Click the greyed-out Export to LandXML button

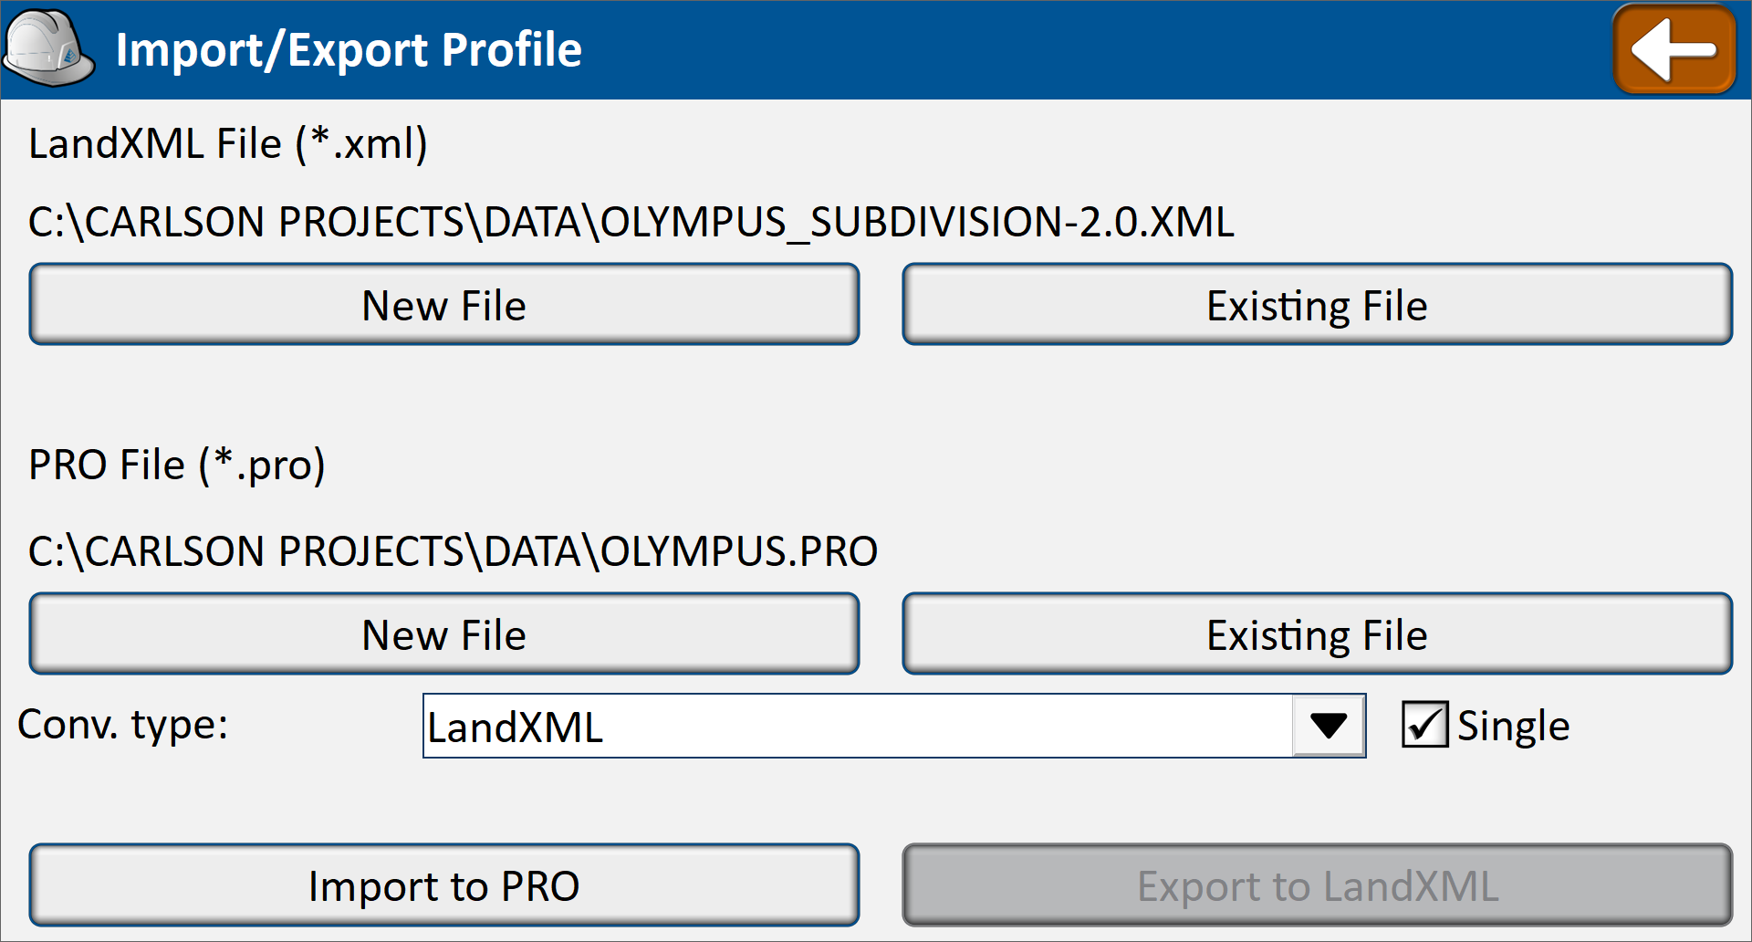pos(1317,885)
